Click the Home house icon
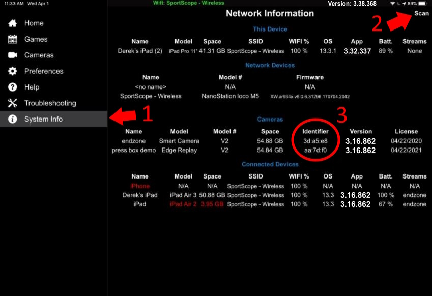 point(13,23)
